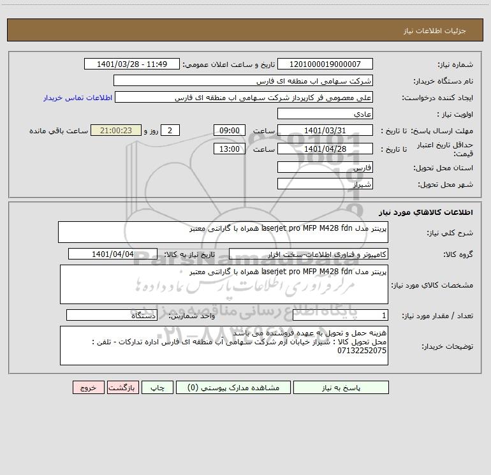Viewport: 491px width, 475px height.
Task: Click the countdown timer 21:00:23
Action: coord(116,130)
